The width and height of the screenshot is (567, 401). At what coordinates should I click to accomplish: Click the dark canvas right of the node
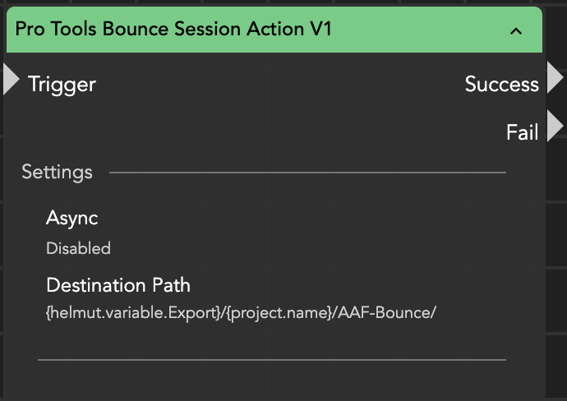pyautogui.click(x=556, y=247)
